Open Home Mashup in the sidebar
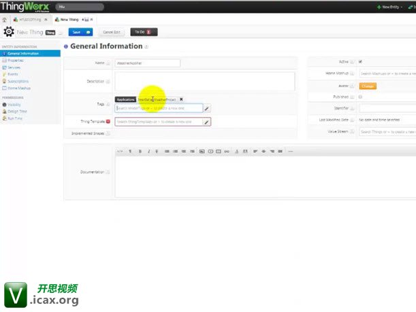Screen dimensions: 416x312 tap(19, 88)
